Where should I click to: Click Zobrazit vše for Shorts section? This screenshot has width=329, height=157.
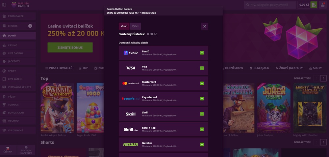click(x=302, y=142)
